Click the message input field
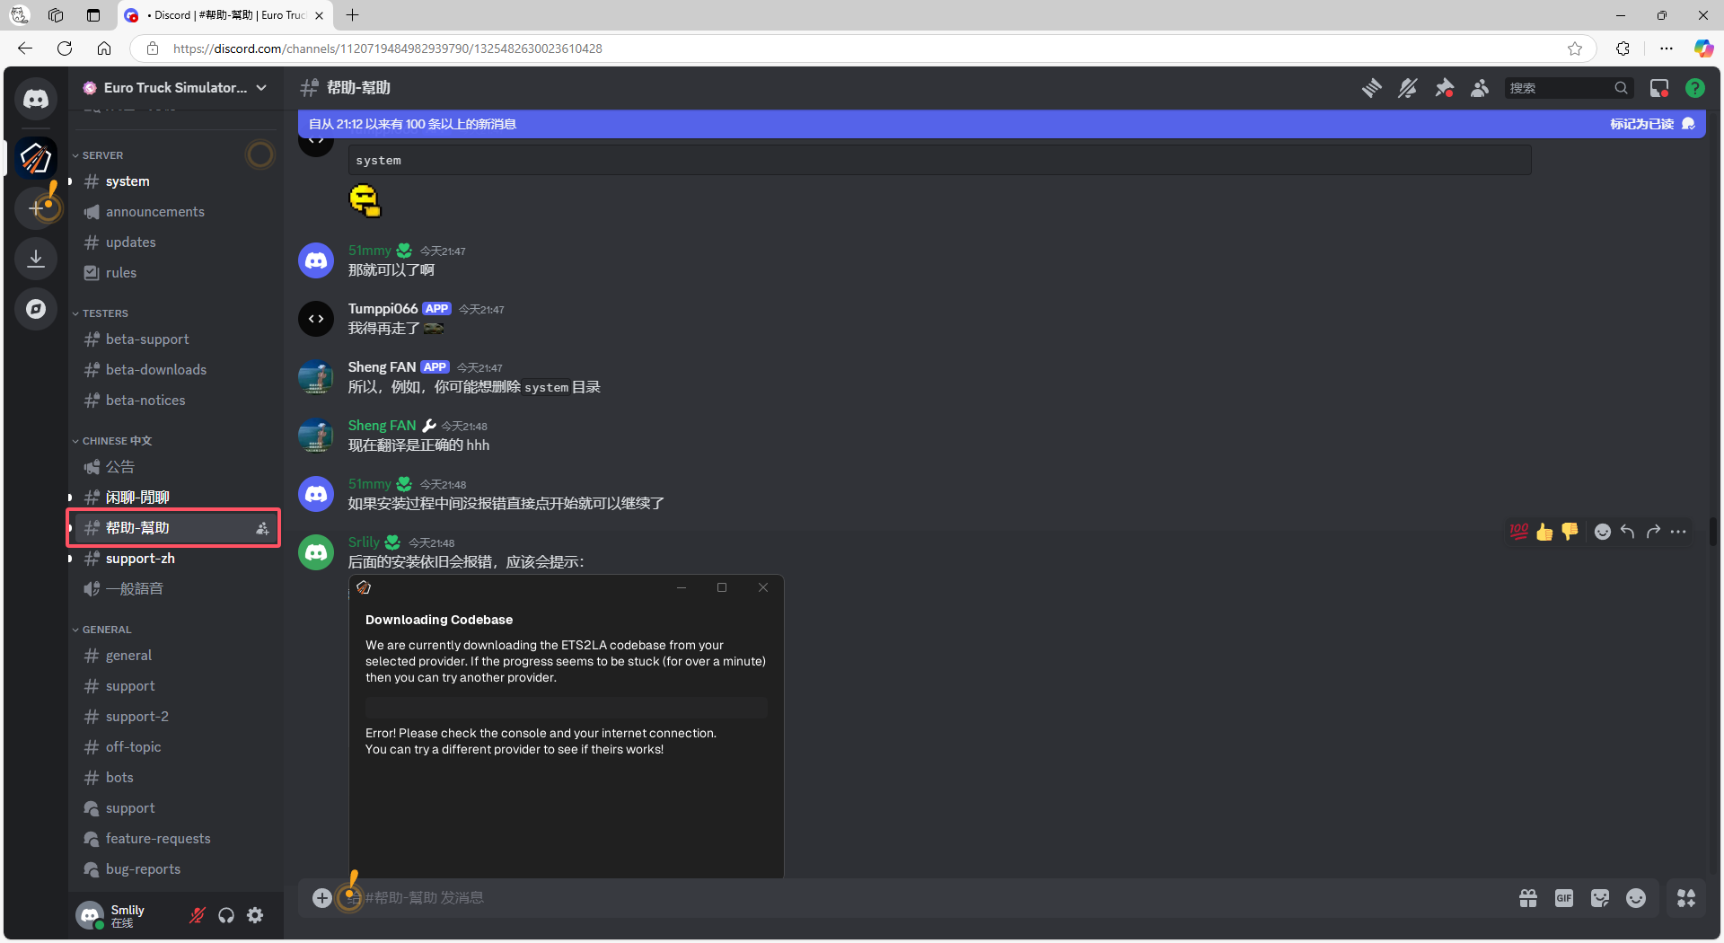The width and height of the screenshot is (1724, 943). [x=925, y=898]
